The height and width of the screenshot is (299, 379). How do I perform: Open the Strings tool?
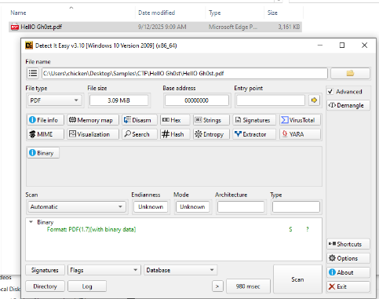click(x=211, y=120)
